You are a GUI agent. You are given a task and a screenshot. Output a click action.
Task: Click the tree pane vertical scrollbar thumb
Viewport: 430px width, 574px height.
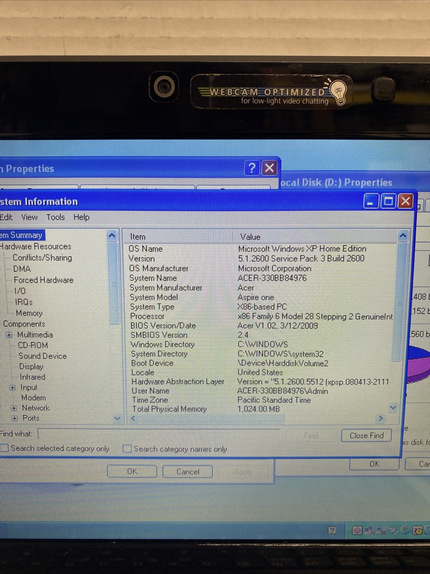click(114, 283)
